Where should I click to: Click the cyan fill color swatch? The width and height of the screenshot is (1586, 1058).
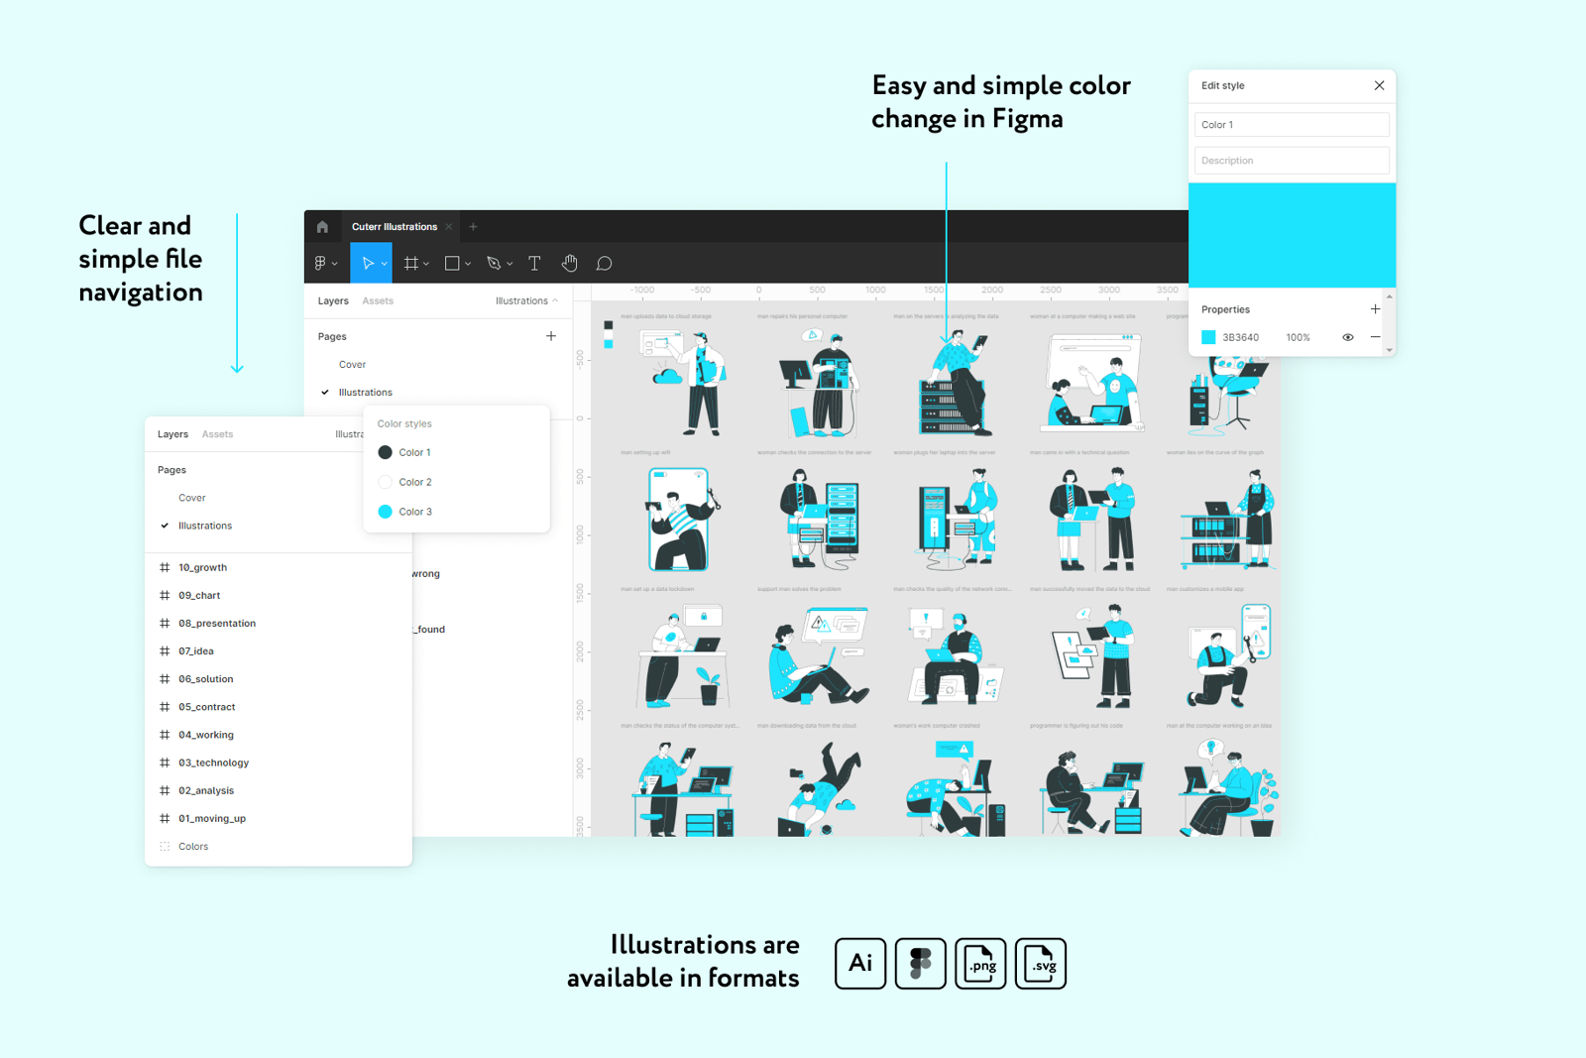tap(1208, 337)
